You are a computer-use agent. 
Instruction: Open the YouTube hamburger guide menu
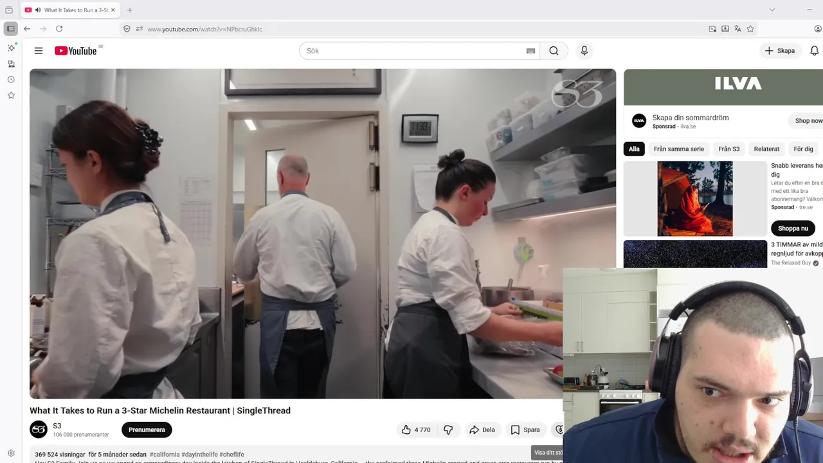click(x=39, y=51)
